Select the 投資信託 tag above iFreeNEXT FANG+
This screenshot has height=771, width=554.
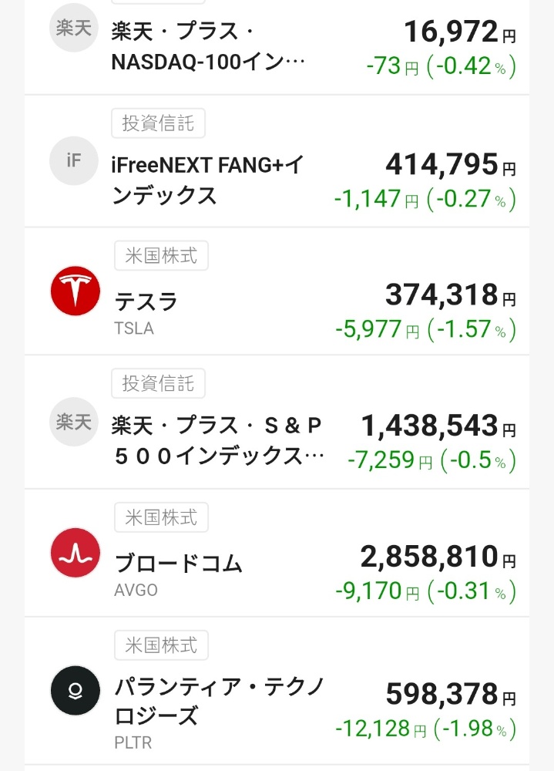(158, 123)
